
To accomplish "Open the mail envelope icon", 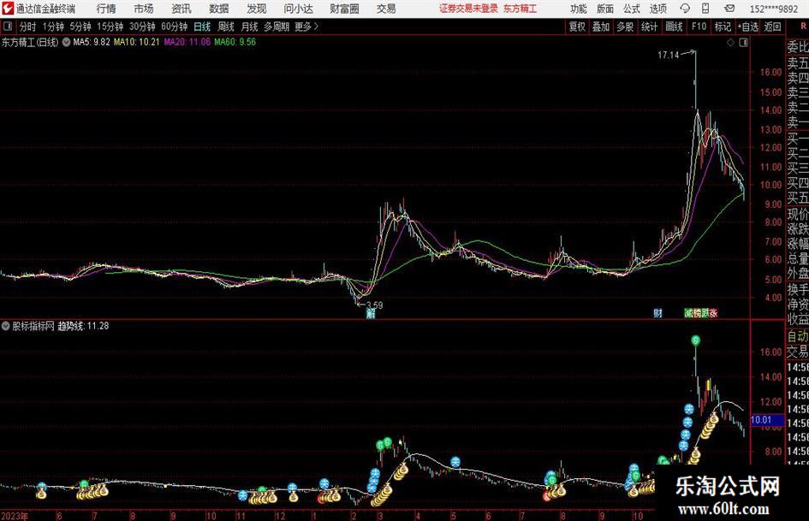I will click(729, 9).
